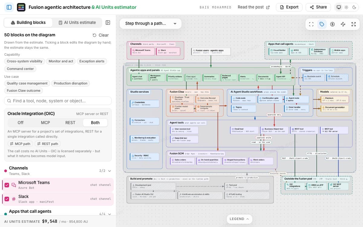Select the Premium models node
363x227 pixels.
pos(335,99)
